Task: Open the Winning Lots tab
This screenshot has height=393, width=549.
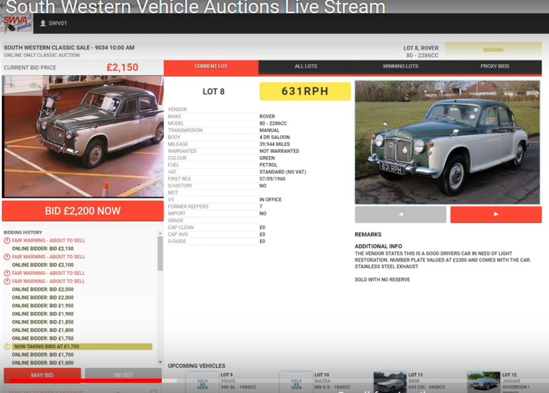Action: 400,66
